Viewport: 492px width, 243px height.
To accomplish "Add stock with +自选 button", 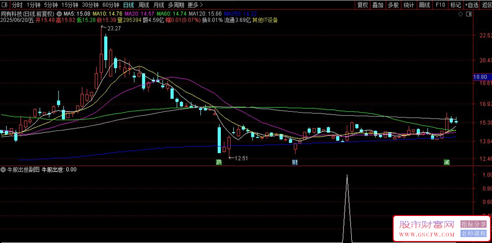I will coord(472,5).
